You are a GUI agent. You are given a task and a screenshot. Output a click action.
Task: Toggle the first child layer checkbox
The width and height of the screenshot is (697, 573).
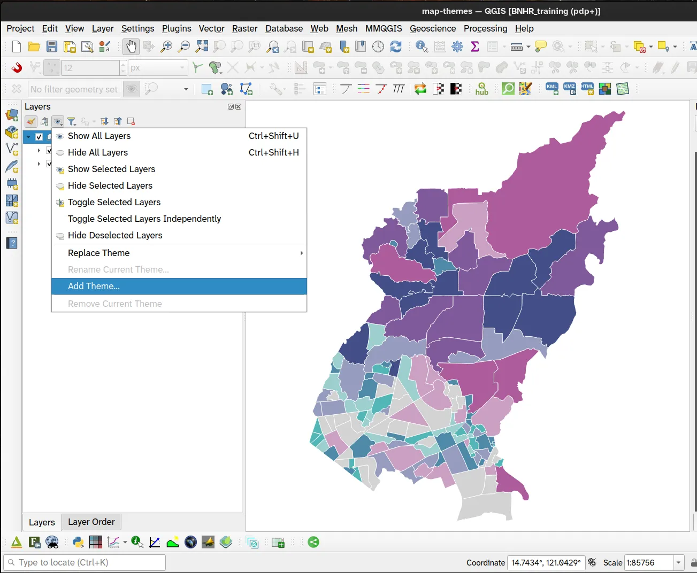click(x=49, y=151)
